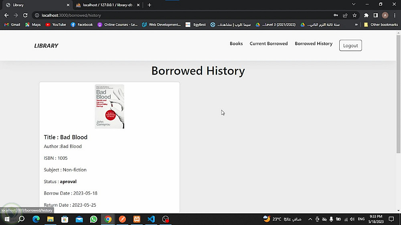
Task: Switch the ENG input language
Action: point(361,219)
